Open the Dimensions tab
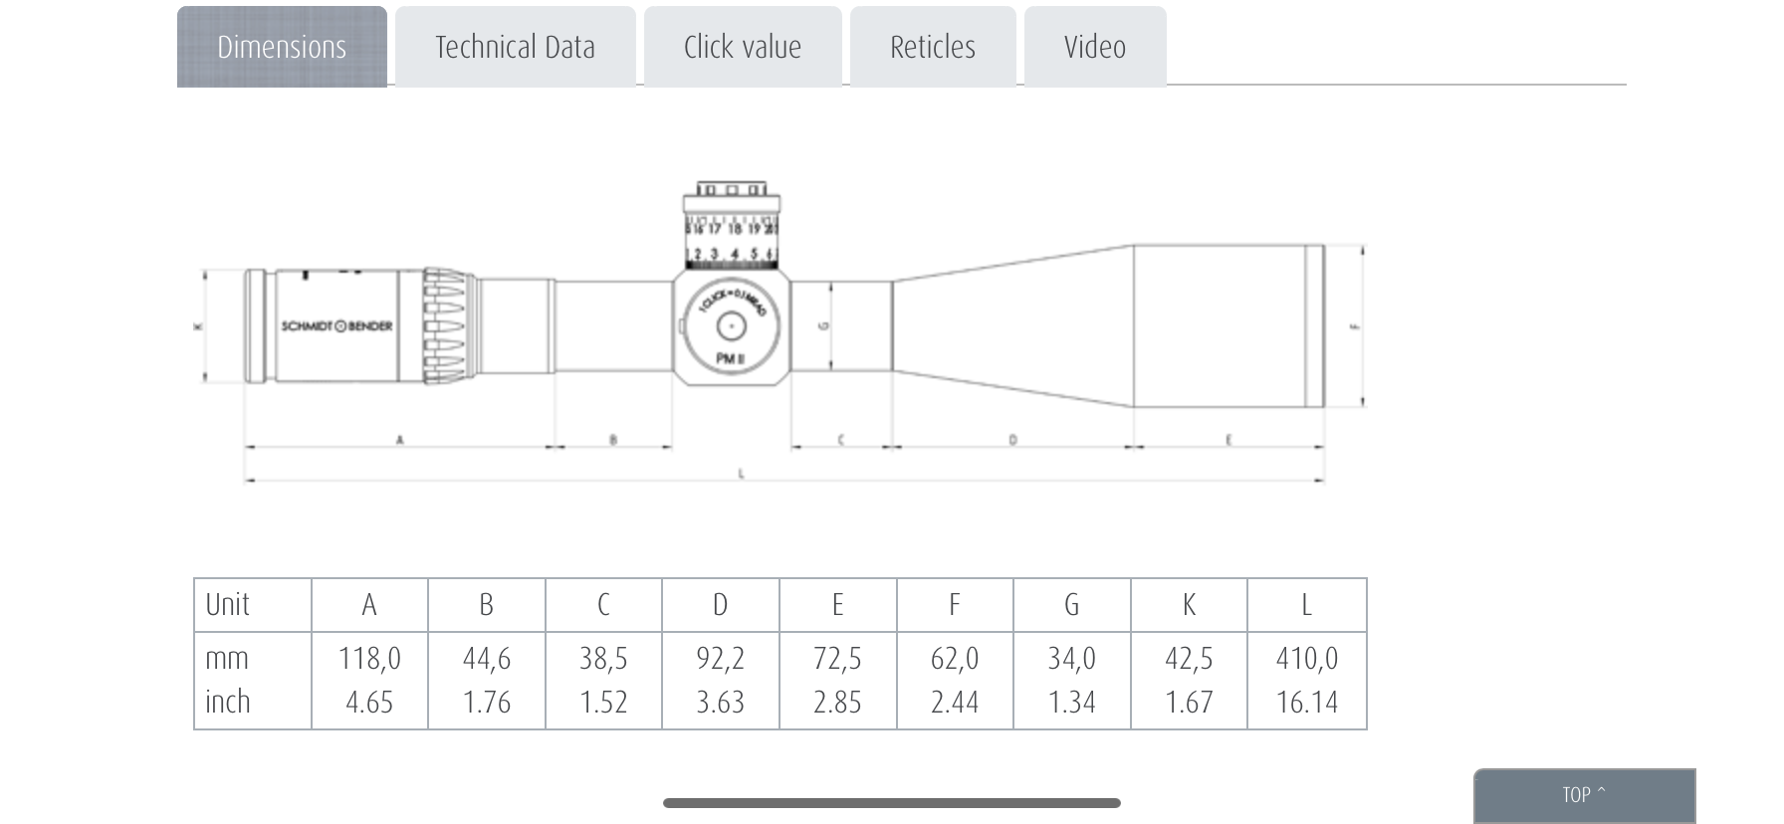The height and width of the screenshot is (824, 1784). pos(282,47)
